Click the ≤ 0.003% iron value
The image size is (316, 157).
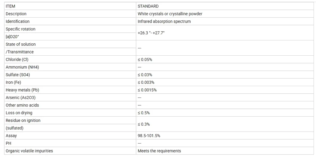(146, 83)
